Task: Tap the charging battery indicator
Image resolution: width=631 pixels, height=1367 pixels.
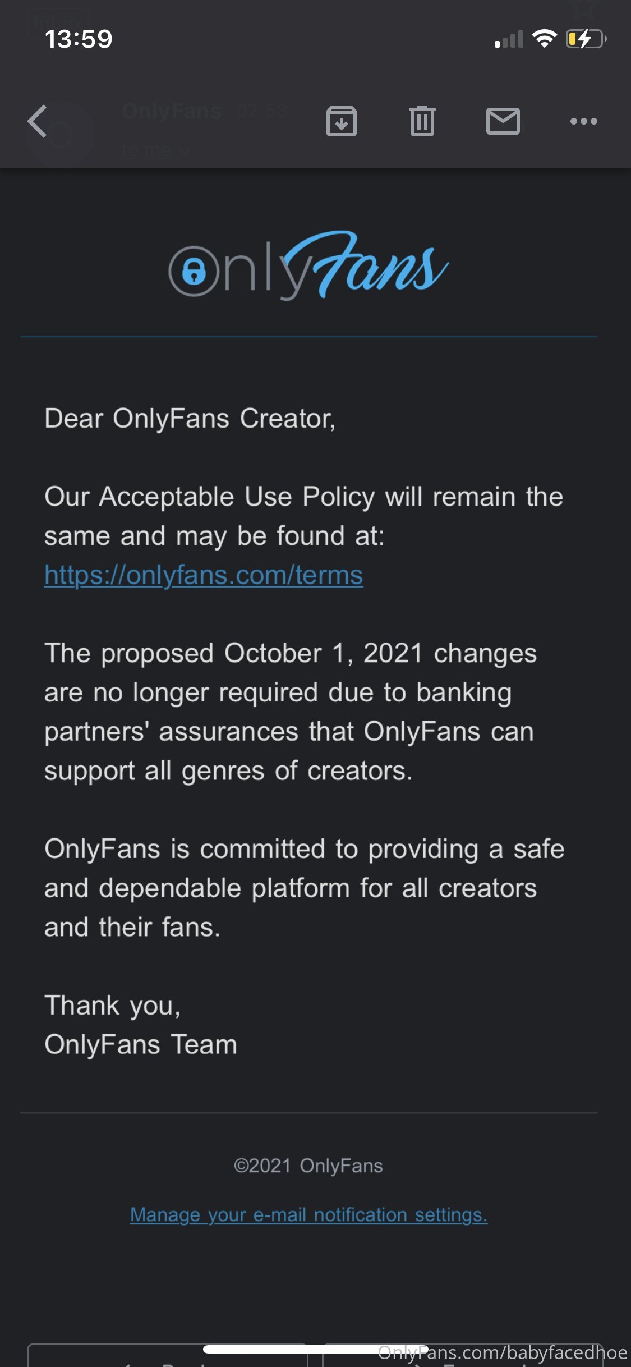Action: (586, 39)
